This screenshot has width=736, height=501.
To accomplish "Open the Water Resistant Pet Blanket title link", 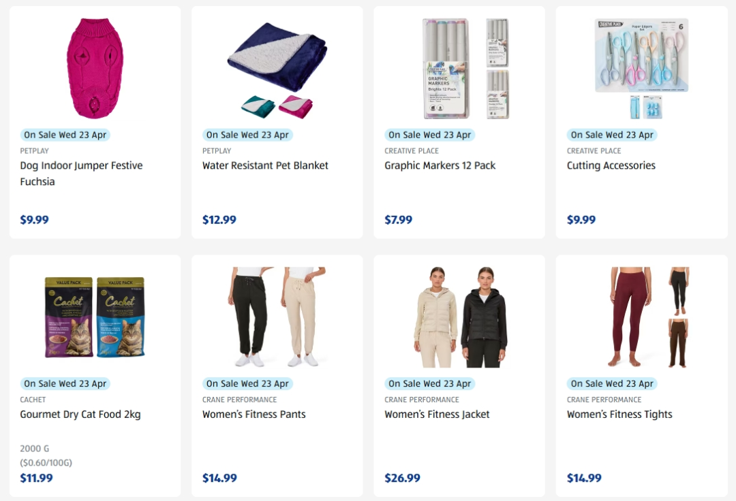I will [265, 165].
